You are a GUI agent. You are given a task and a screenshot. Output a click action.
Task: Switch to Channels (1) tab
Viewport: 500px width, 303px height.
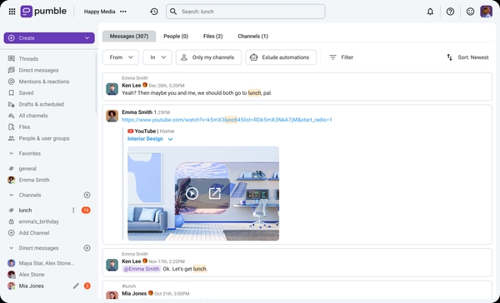pos(252,37)
